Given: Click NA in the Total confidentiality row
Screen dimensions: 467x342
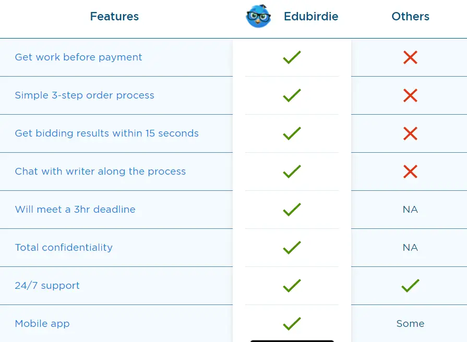Looking at the screenshot, I should coord(411,247).
